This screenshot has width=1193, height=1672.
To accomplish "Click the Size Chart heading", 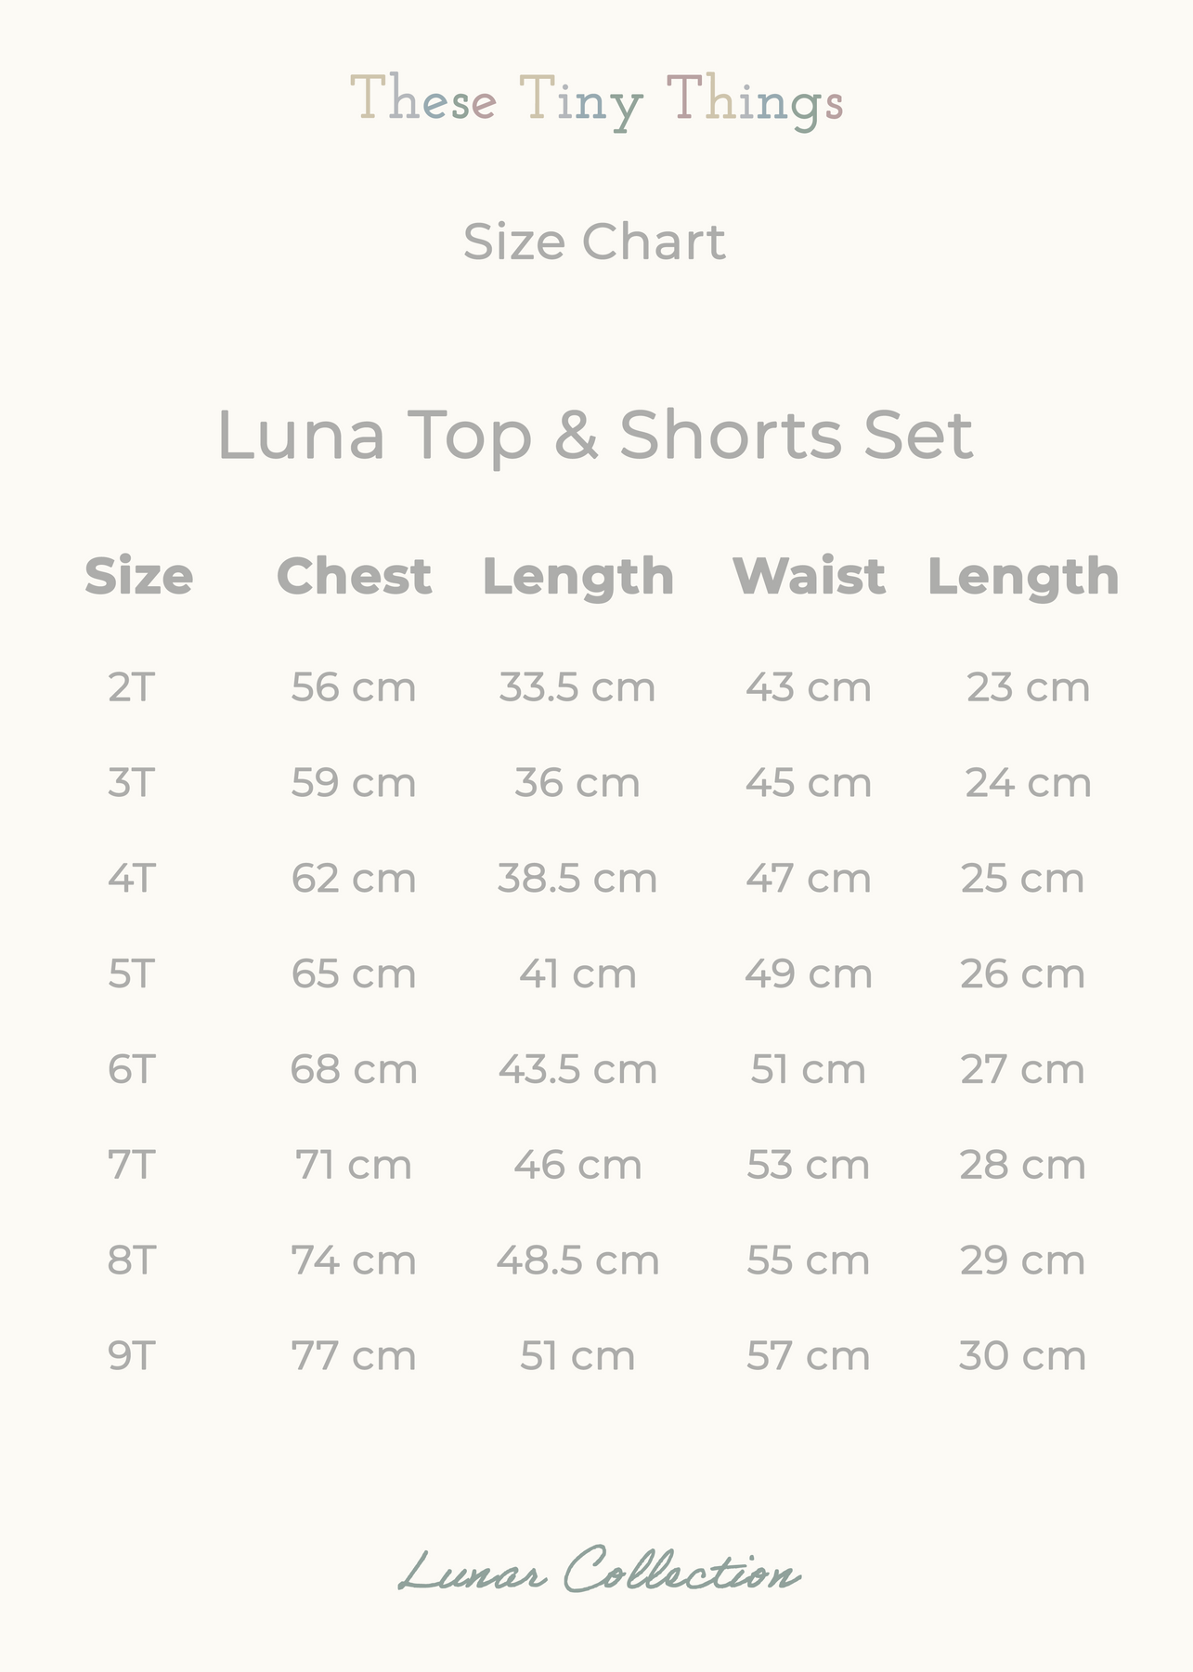I will 594,242.
